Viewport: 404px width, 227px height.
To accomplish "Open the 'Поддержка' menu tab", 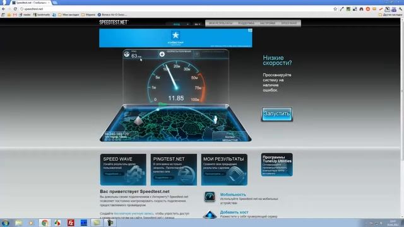I will 246,23.
